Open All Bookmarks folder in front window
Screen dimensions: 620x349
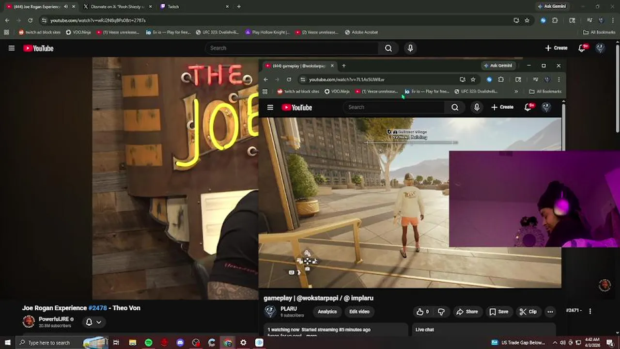point(545,91)
